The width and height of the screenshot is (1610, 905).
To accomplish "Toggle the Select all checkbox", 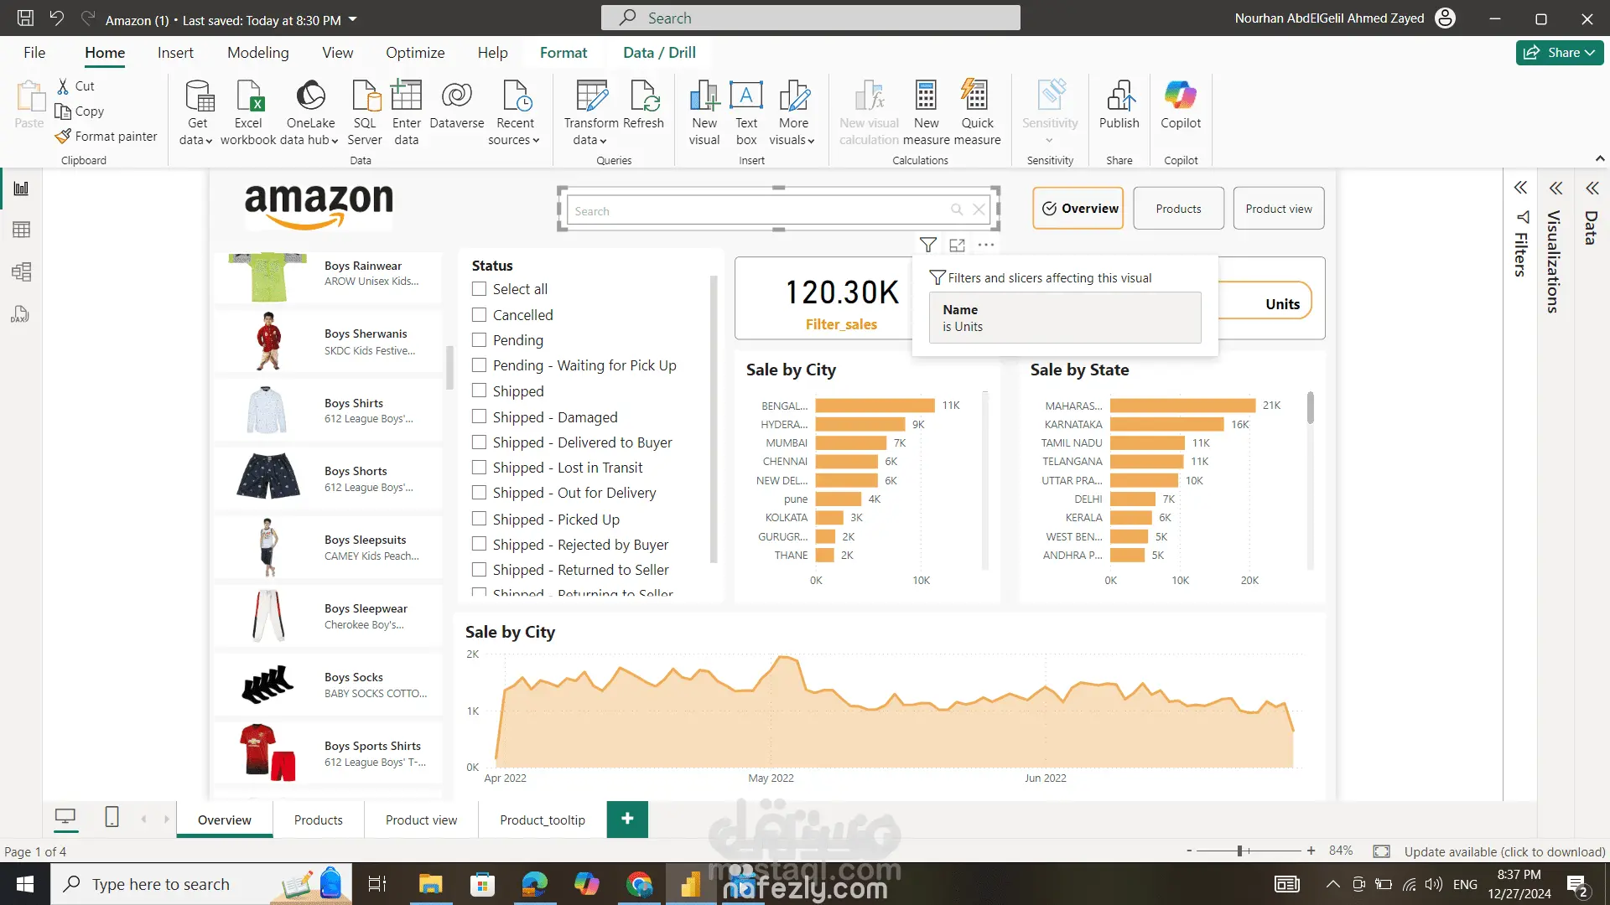I will tap(479, 289).
